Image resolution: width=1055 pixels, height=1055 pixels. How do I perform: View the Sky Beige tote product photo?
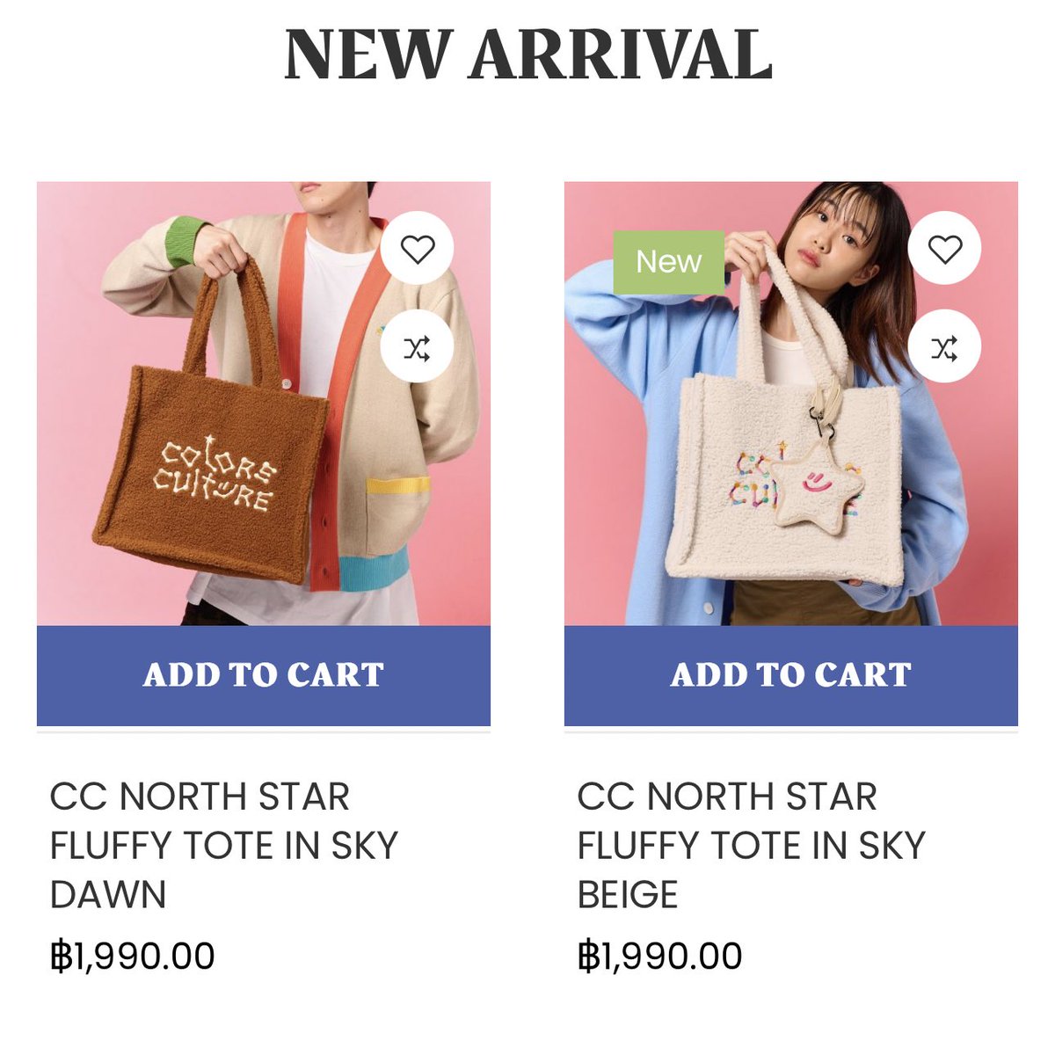[791, 404]
